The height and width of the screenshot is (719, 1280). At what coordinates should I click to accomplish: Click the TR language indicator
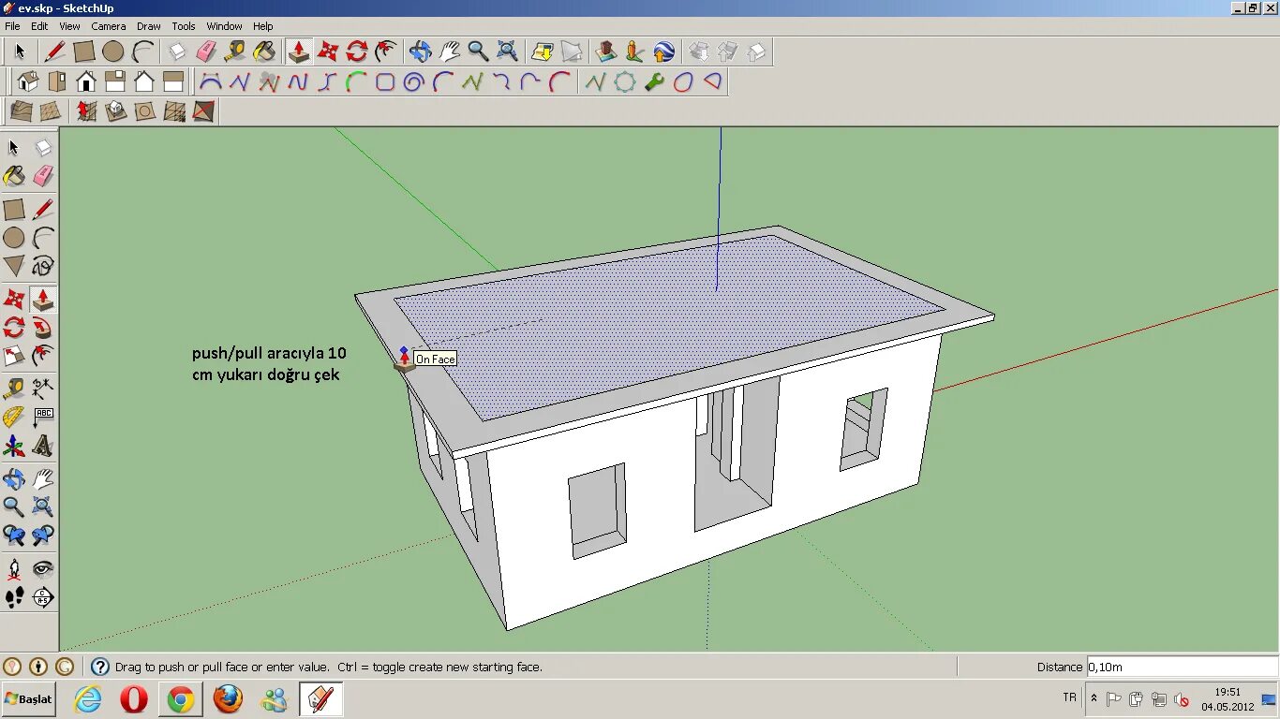click(1070, 697)
